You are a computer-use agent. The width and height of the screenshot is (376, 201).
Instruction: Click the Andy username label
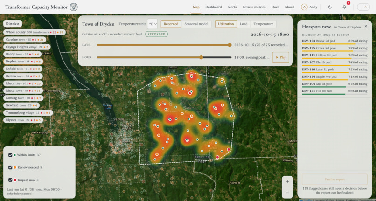tap(313, 7)
